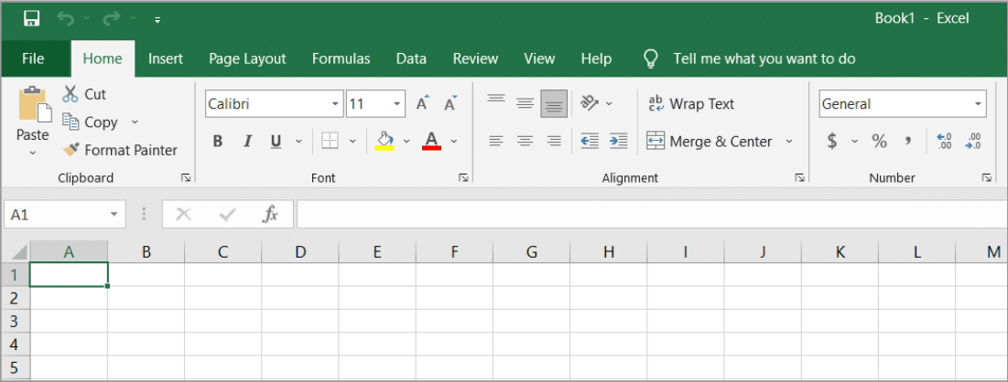1008x382 pixels.
Task: Click the Paste clipboard icon
Action: [35, 105]
